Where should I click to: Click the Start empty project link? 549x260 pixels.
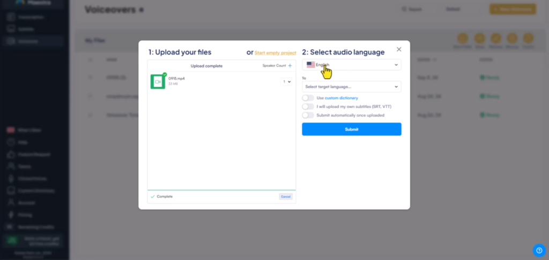[x=275, y=53]
